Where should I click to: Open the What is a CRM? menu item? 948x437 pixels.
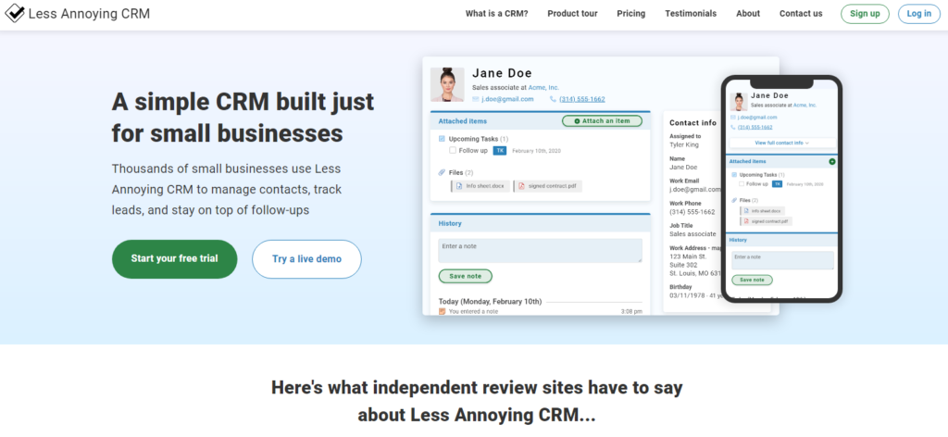496,13
